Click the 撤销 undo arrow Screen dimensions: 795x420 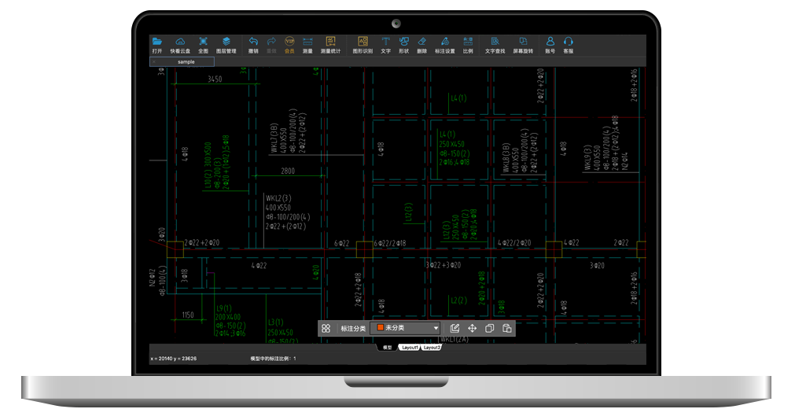coord(253,42)
